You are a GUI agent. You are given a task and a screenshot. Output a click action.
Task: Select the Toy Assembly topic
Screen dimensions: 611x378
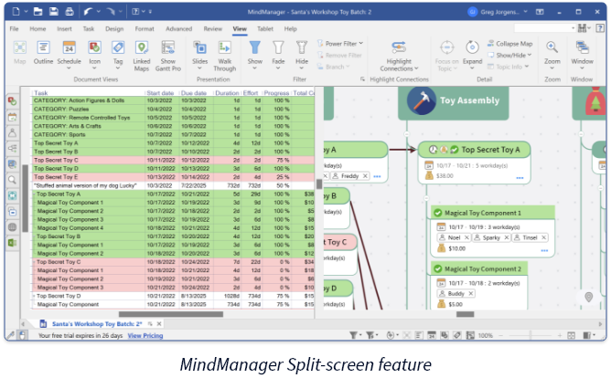tap(454, 101)
